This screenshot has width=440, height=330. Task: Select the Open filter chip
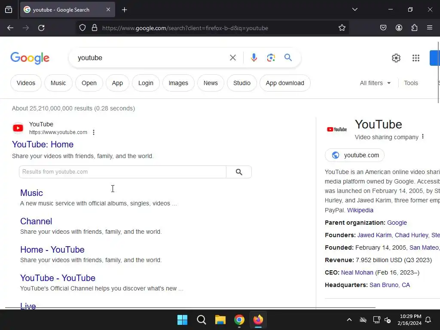click(89, 83)
